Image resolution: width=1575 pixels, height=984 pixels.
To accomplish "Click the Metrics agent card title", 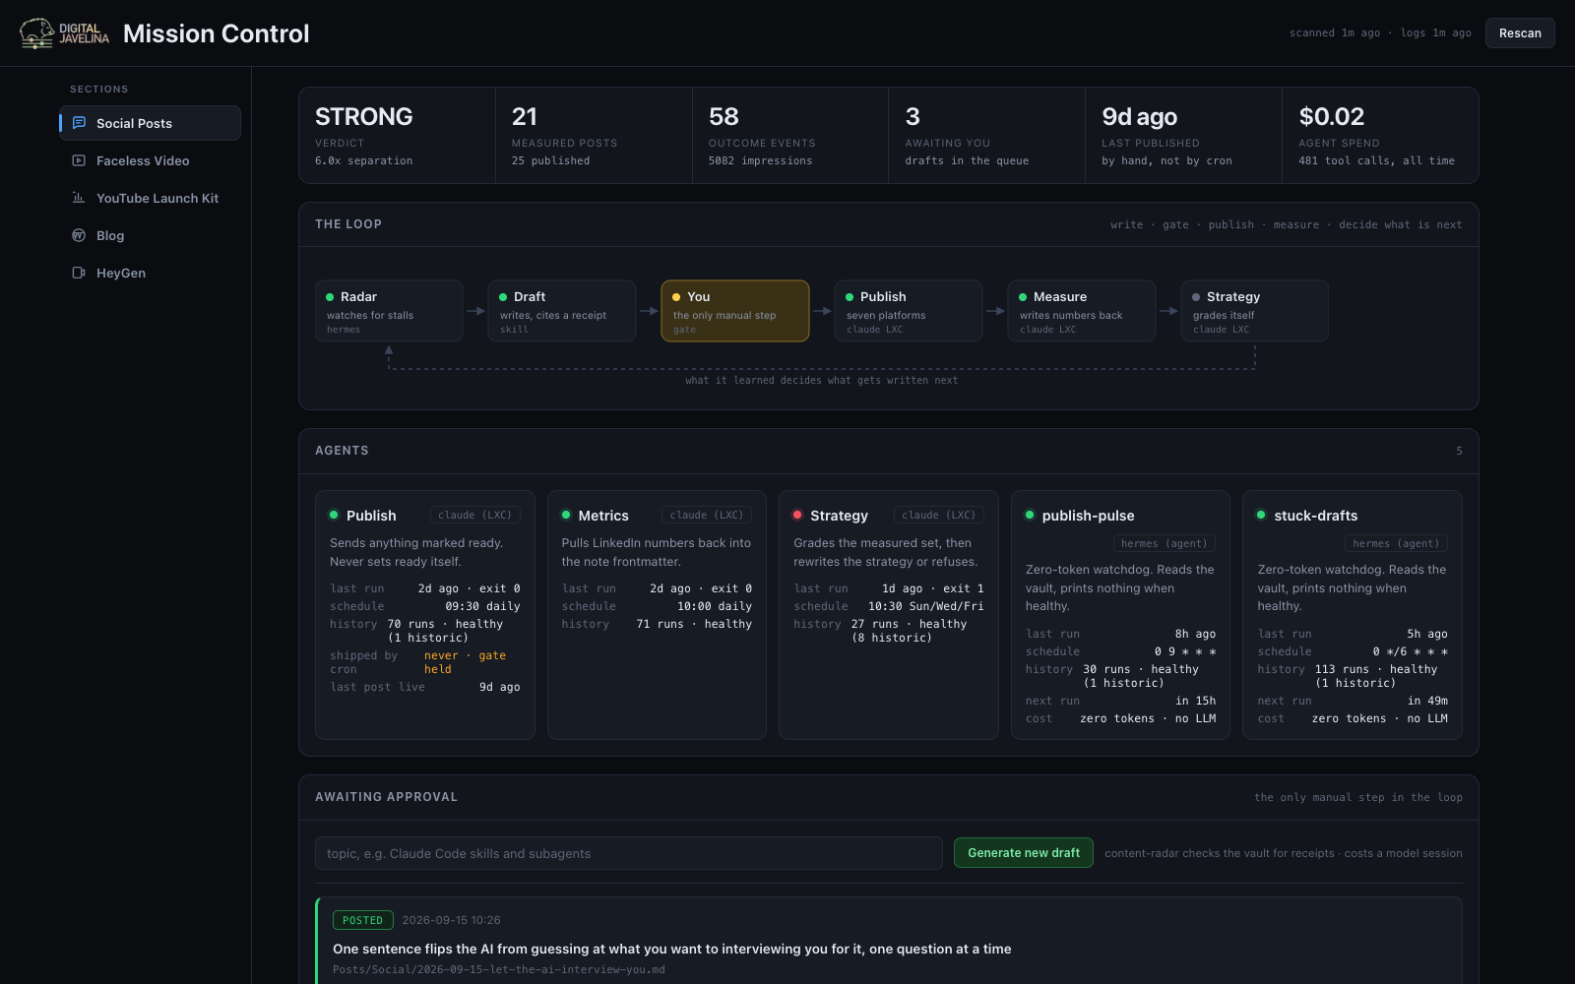I will click(603, 516).
